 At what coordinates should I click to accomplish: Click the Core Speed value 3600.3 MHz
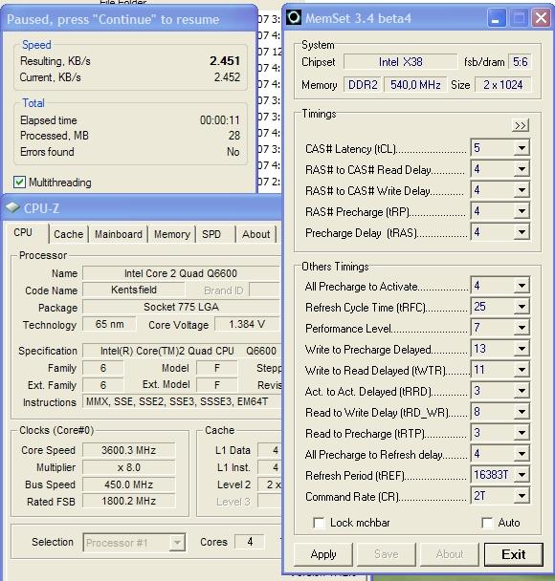point(129,450)
